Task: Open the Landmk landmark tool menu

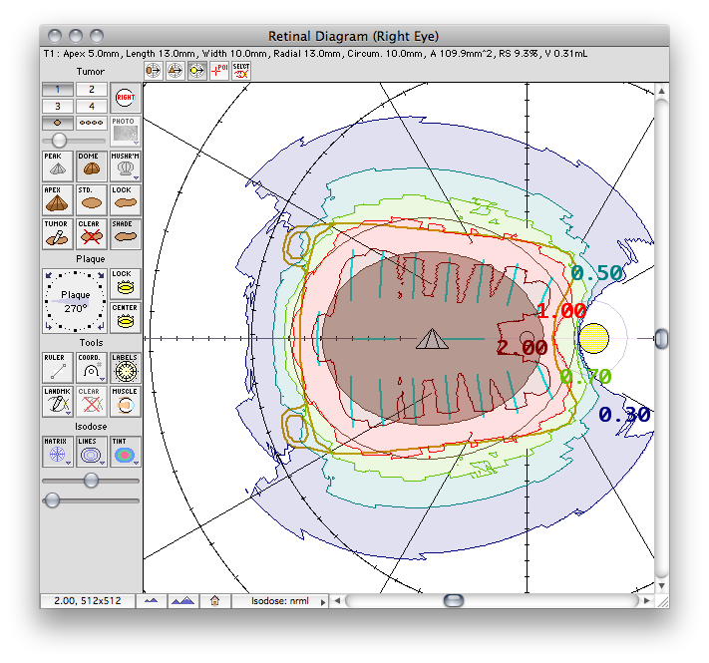Action: (x=58, y=401)
